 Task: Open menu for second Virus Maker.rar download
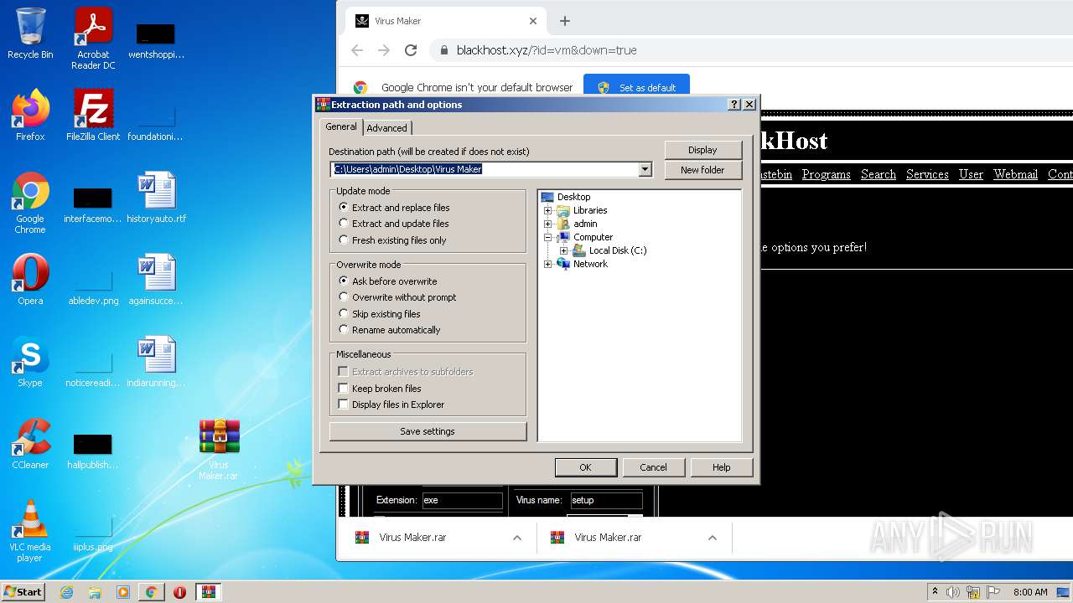click(713, 538)
